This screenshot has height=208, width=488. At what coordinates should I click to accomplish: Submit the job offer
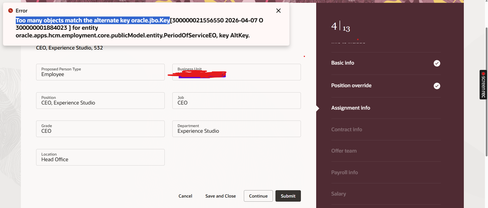click(288, 196)
